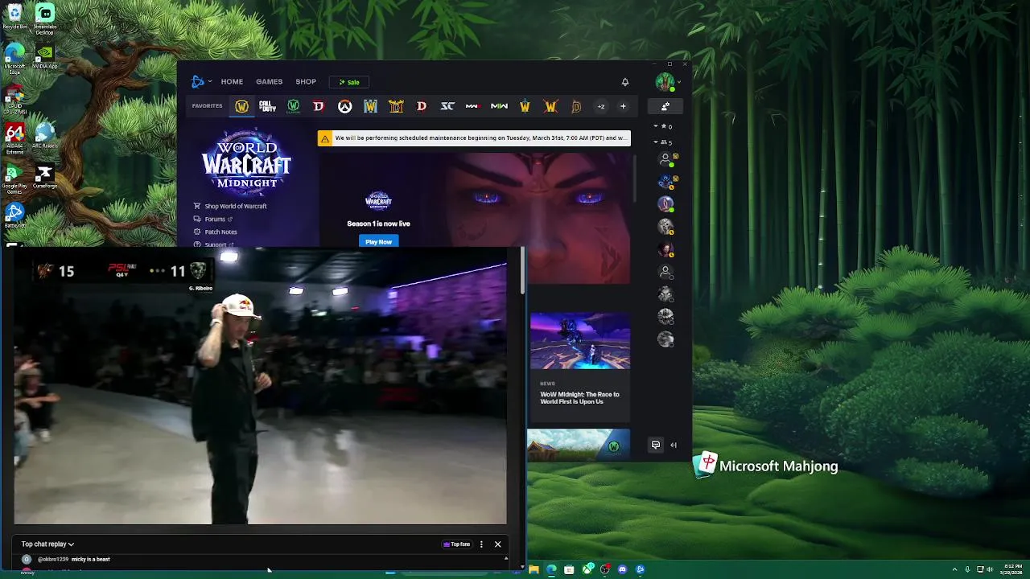Select Overwatch icon in favorites bar
Viewport: 1030px width, 579px height.
(344, 106)
